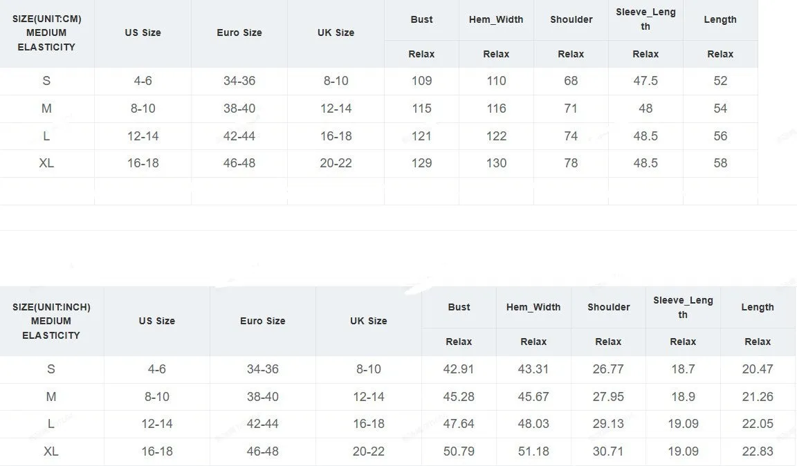The height and width of the screenshot is (466, 797).
Task: Select the sleeve length value 18.7
Action: [x=683, y=369]
